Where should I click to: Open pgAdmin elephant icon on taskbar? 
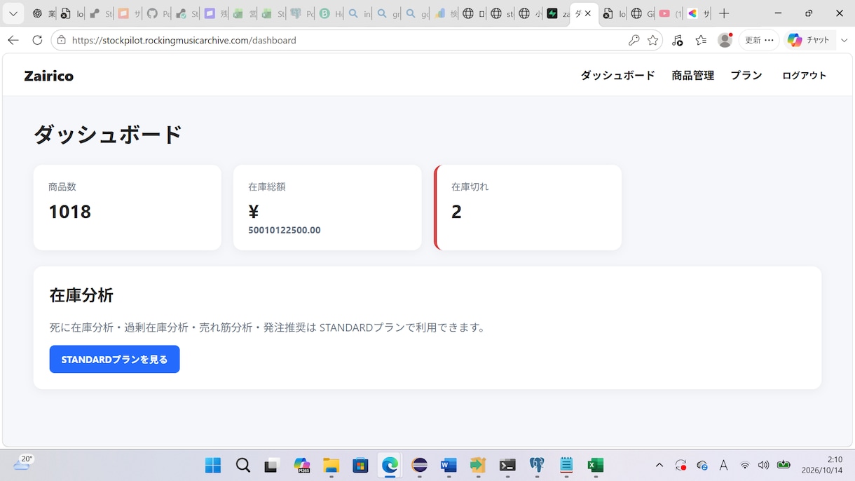coord(537,465)
